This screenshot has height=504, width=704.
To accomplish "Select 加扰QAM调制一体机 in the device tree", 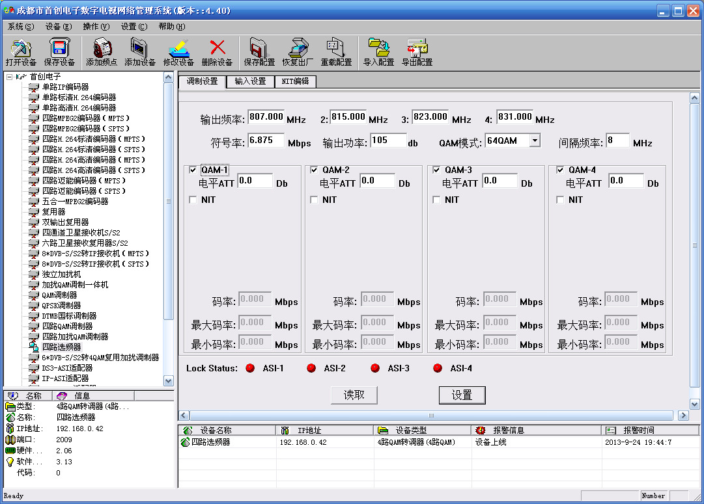I will (x=75, y=285).
